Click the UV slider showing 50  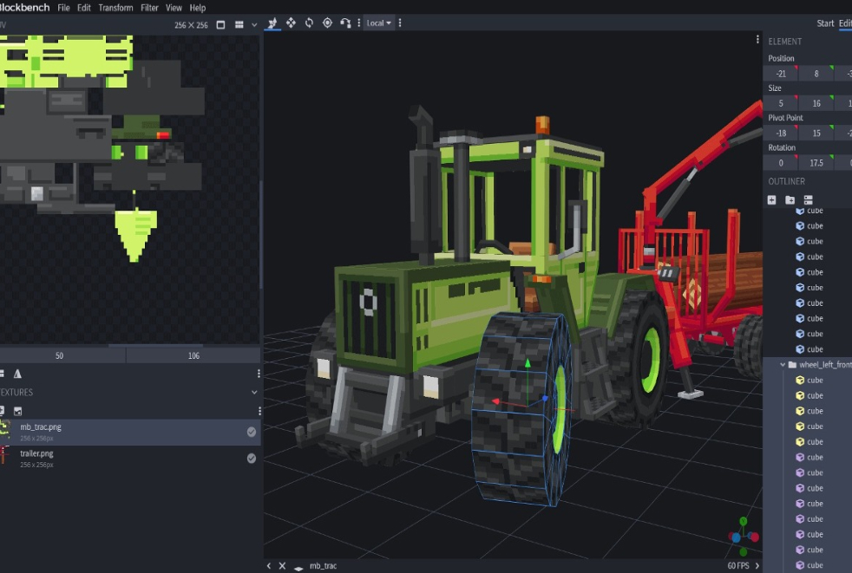pos(59,355)
